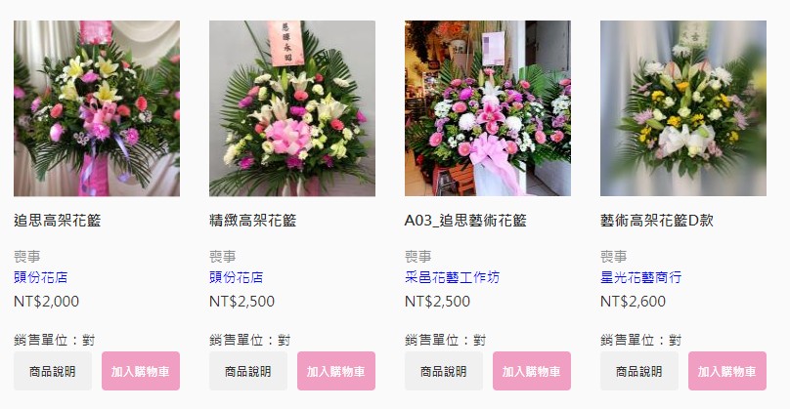Viewport: 790px width, 409px height.
Task: Open A03_追思藝術花籃 product image
Action: pyautogui.click(x=488, y=108)
